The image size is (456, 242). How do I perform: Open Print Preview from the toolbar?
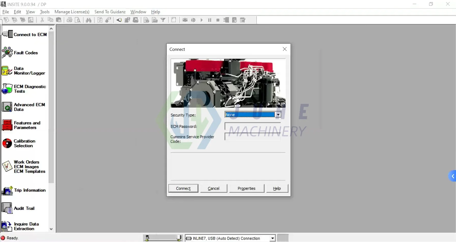pyautogui.click(x=78, y=20)
